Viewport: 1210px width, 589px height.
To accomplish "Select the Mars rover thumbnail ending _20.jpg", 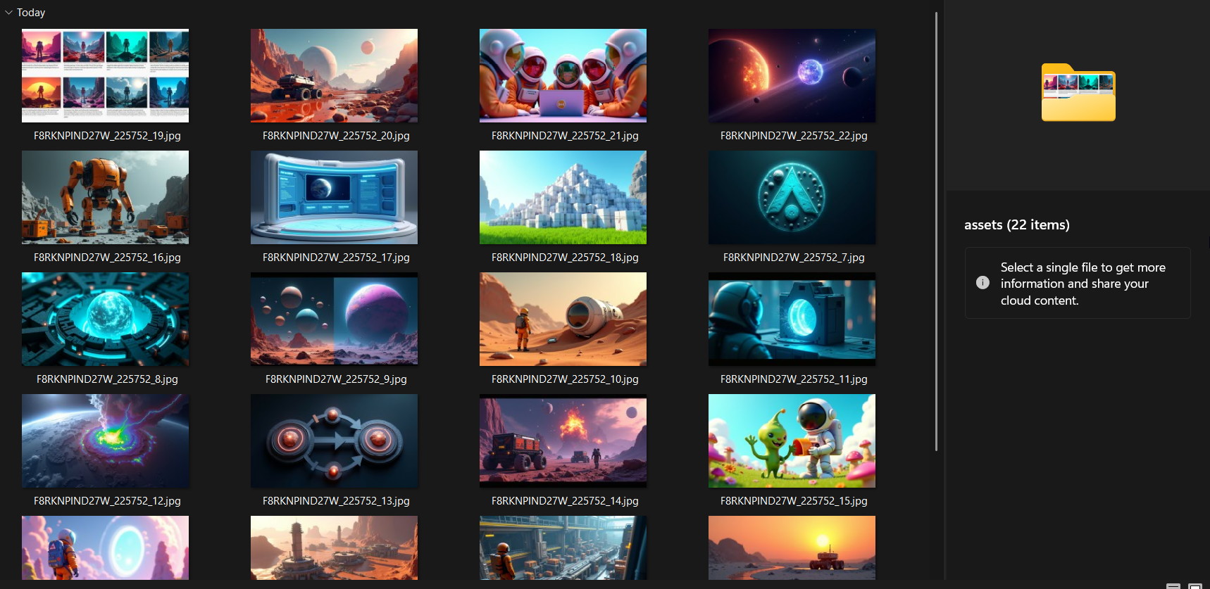I will coord(334,75).
